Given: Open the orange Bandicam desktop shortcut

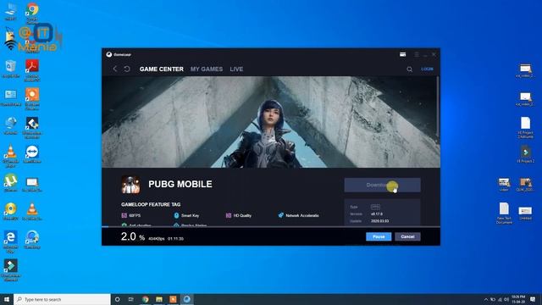Looking at the screenshot, I should [32, 98].
